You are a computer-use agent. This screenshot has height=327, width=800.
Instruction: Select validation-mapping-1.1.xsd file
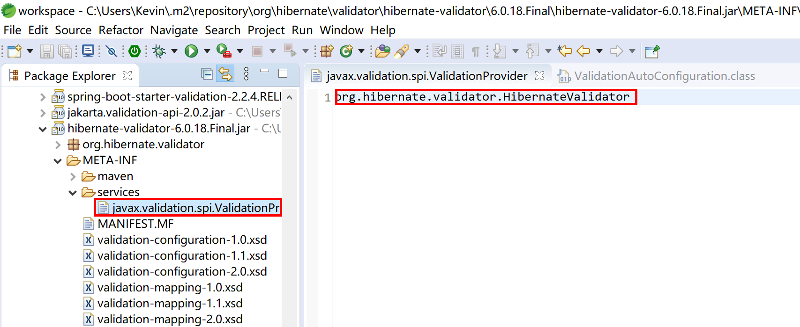tap(170, 303)
